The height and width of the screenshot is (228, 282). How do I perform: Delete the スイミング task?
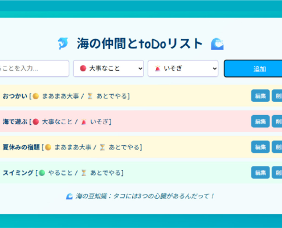[x=277, y=173]
